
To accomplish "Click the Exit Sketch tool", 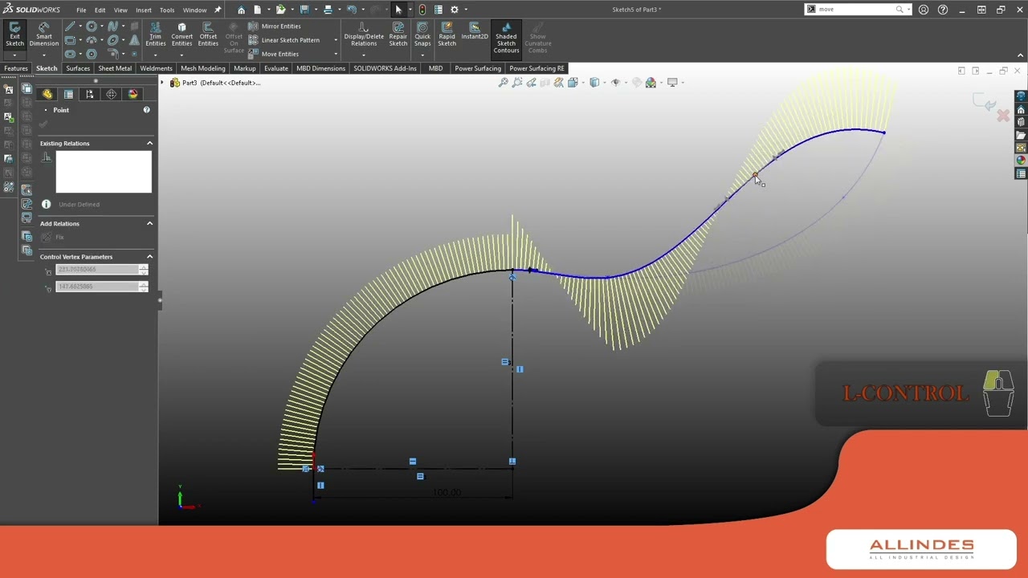I will coord(14,35).
